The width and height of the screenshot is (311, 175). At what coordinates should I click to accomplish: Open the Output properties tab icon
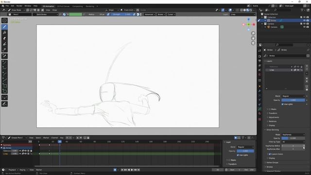(x=259, y=61)
